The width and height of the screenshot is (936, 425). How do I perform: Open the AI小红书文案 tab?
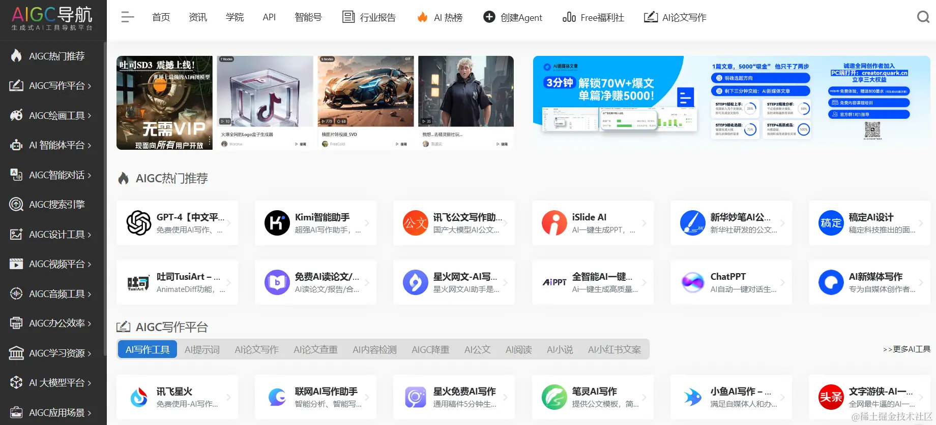(614, 349)
